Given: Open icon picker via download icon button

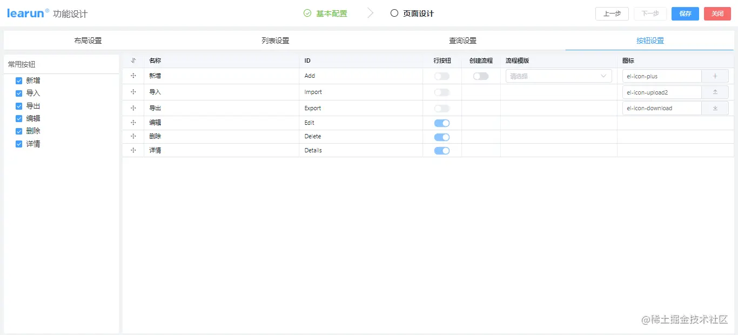Looking at the screenshot, I should point(715,108).
